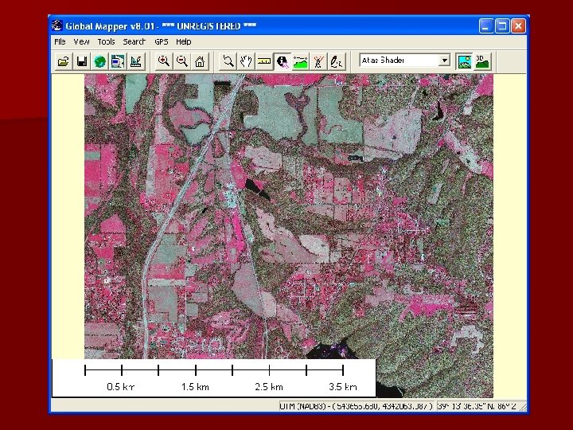Open the Search menu
This screenshot has height=430, width=573.
[134, 41]
